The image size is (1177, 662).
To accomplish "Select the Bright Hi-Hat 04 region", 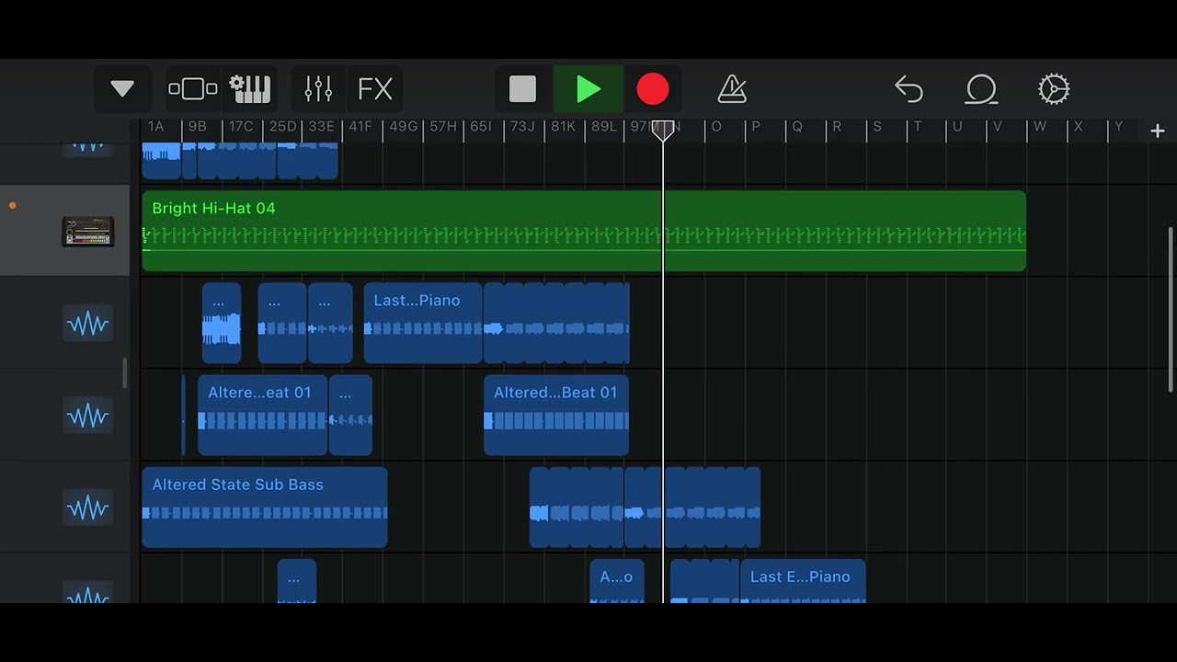I will [x=584, y=231].
